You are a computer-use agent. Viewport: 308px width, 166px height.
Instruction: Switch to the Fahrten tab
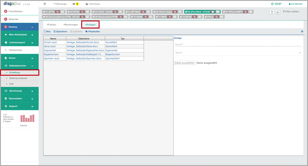51,24
